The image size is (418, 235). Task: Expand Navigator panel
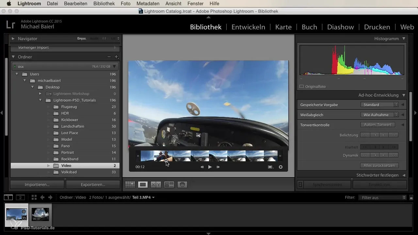(13, 39)
